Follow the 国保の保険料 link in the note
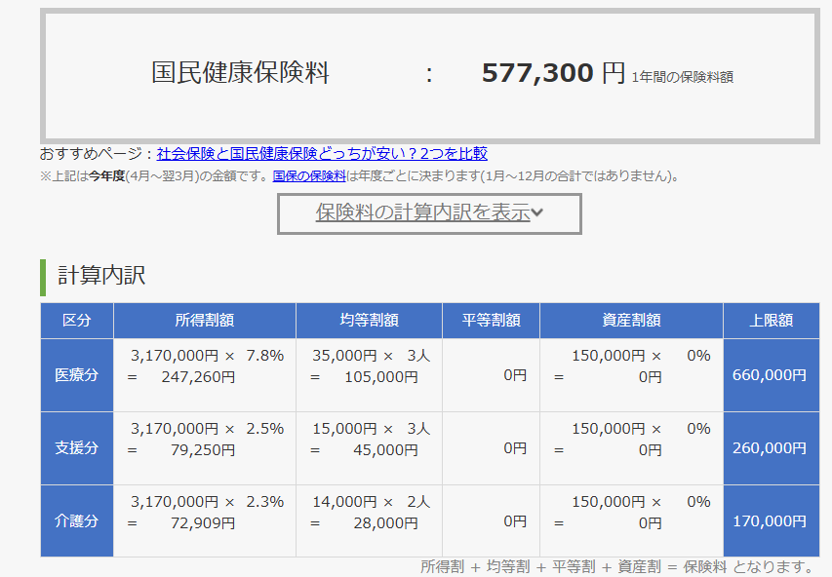 coord(309,176)
